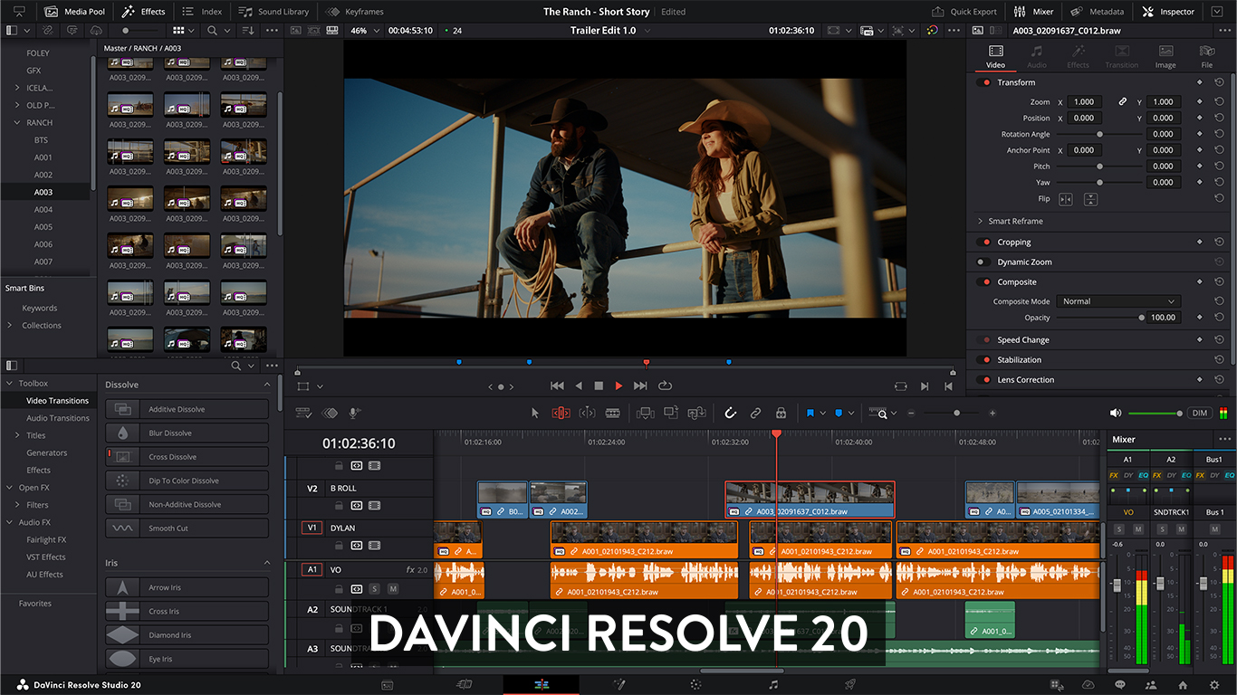Select the Blade edit tool

click(x=612, y=413)
